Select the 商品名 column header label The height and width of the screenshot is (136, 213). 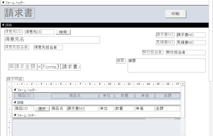pos(75,96)
